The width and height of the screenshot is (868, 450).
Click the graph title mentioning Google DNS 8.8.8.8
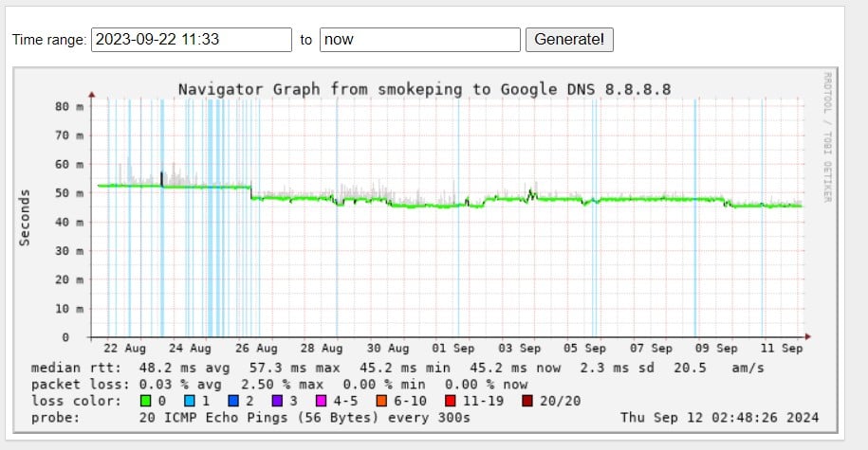(424, 89)
